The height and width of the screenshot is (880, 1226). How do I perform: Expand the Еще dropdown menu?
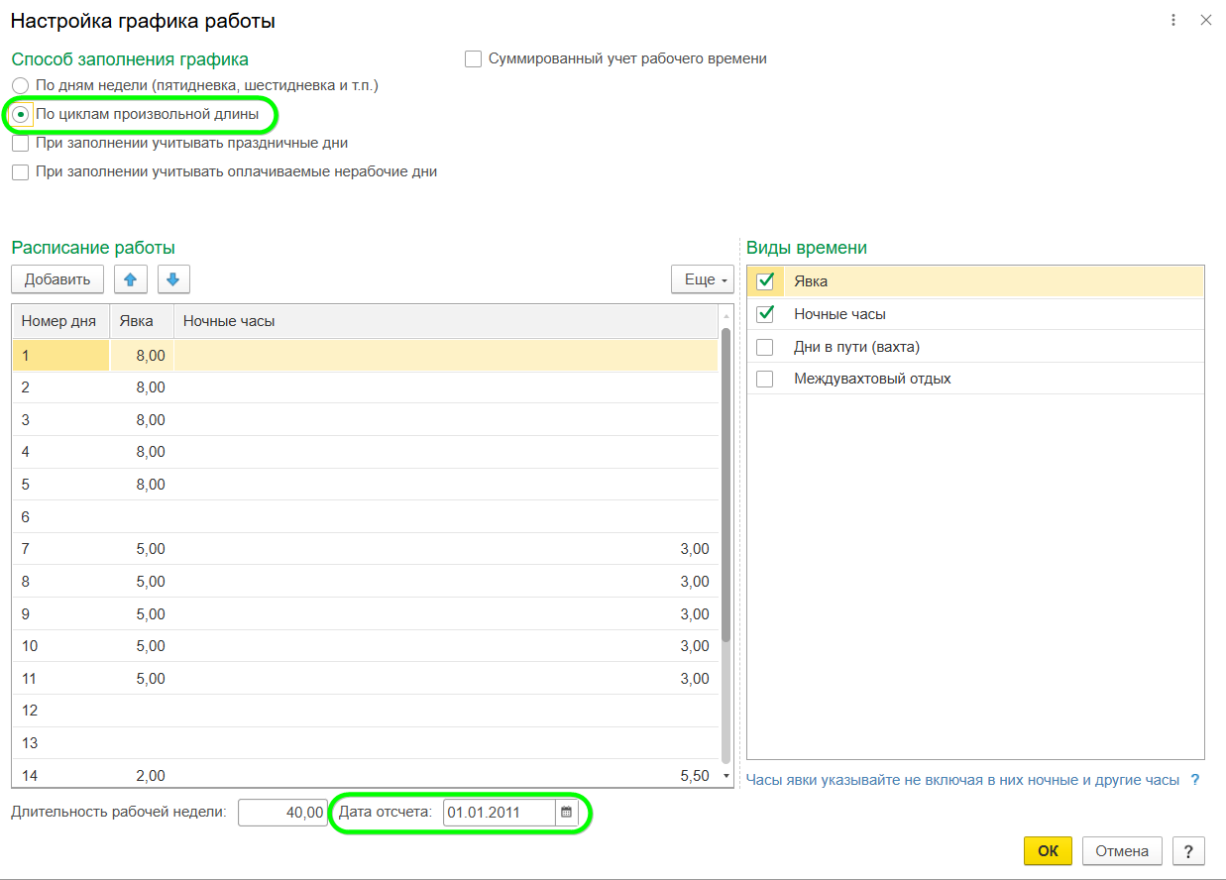tap(702, 279)
